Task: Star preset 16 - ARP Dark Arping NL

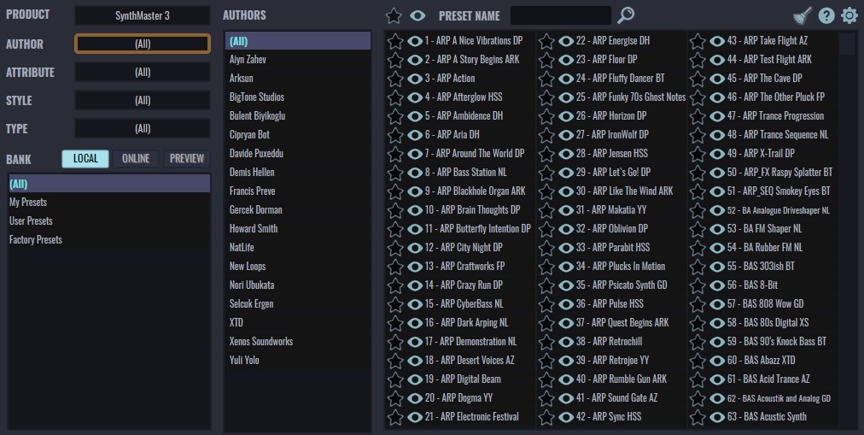Action: (x=395, y=323)
